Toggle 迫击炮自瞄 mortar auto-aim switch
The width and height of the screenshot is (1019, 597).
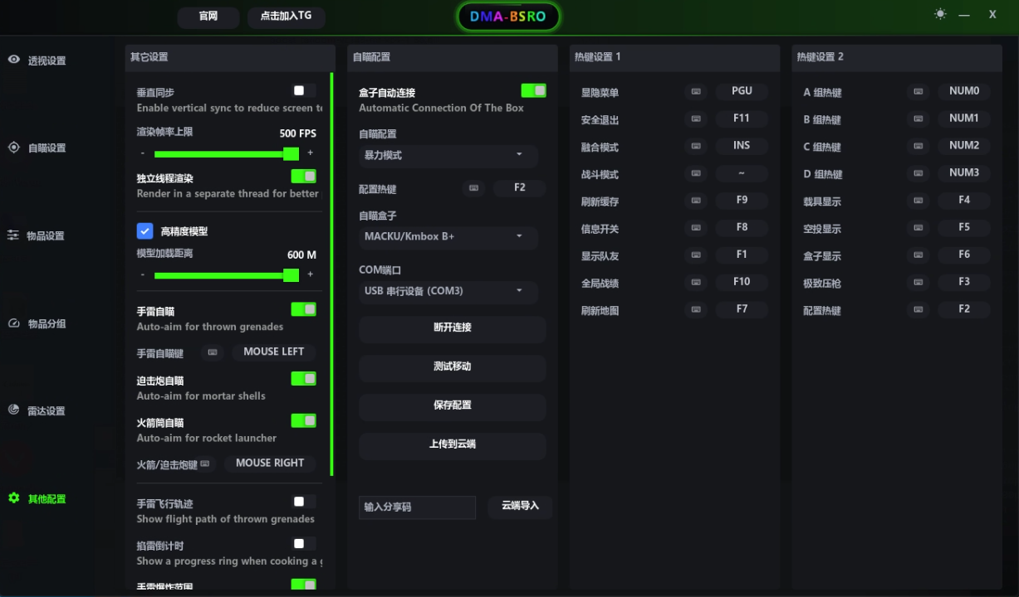point(304,379)
